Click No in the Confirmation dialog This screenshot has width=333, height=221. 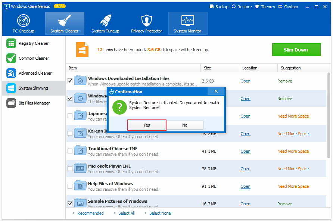tap(185, 125)
